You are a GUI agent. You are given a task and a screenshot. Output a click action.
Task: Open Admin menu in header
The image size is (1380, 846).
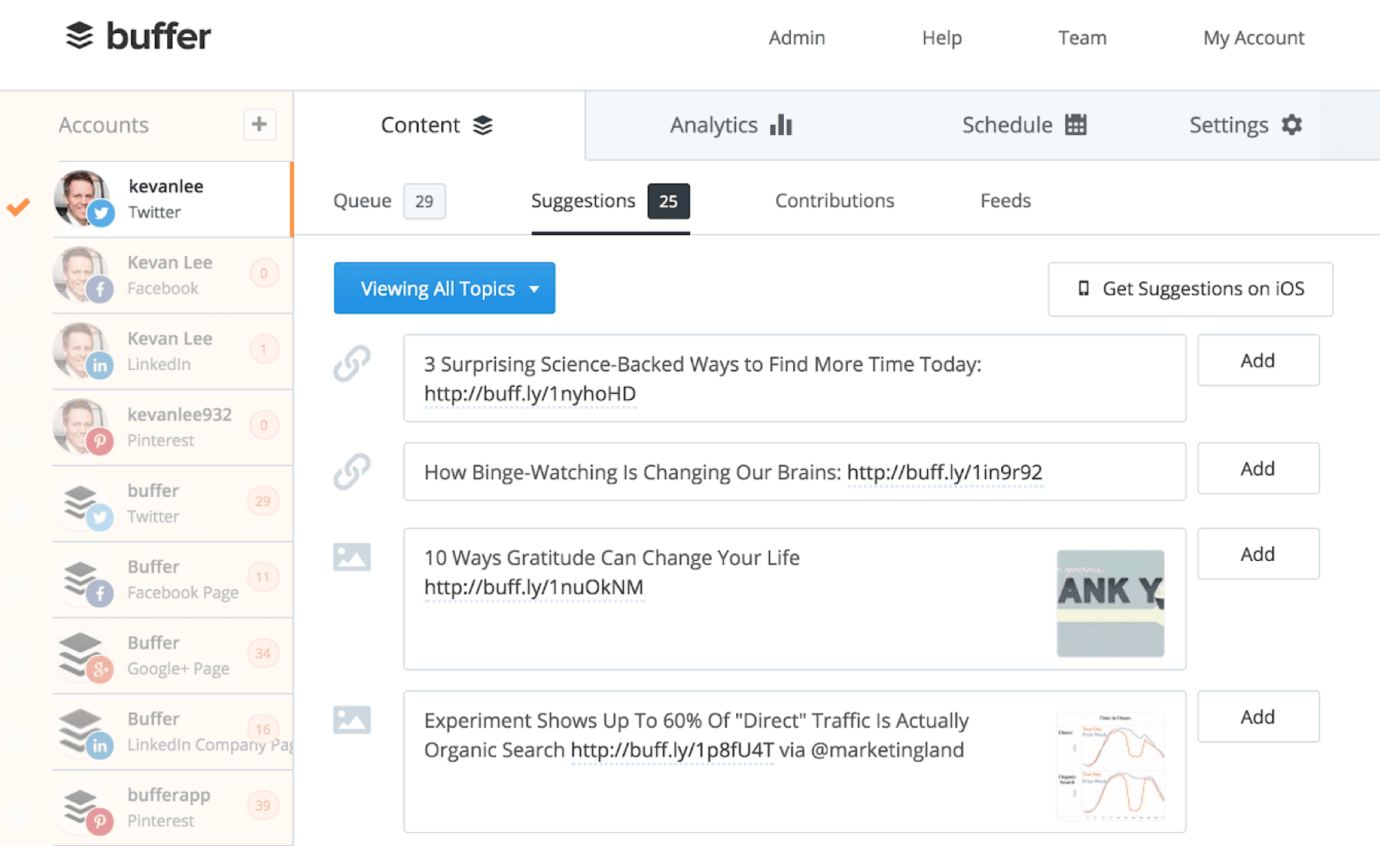tap(797, 38)
